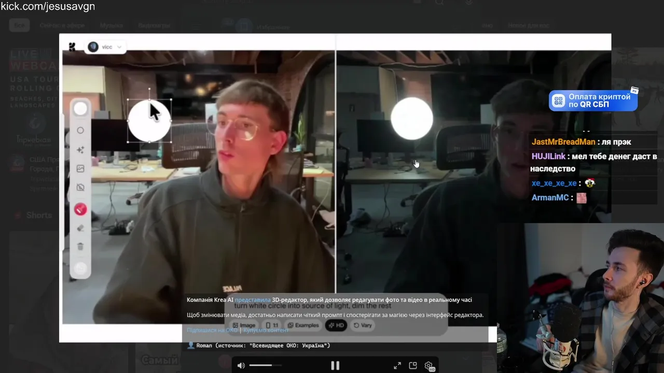Select the Видеоигры tab in background page
The image size is (664, 373).
(154, 25)
